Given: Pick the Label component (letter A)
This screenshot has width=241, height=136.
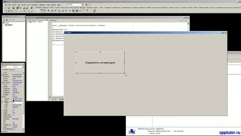Looking at the screenshot, I should coord(52,11).
